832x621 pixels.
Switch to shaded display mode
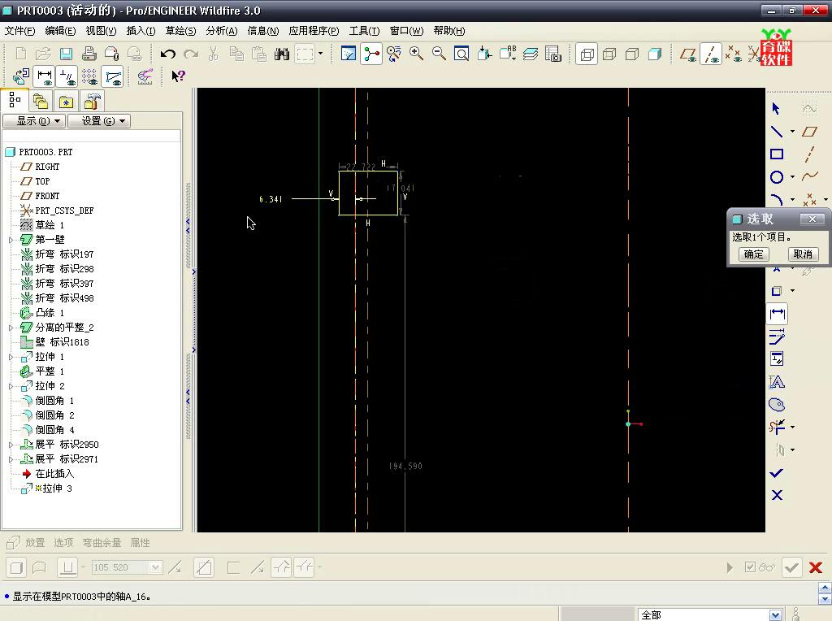[655, 54]
